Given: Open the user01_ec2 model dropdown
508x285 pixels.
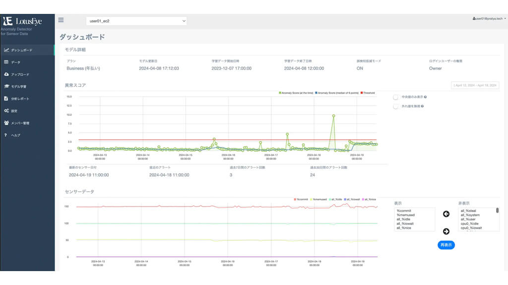Looking at the screenshot, I should [136, 21].
